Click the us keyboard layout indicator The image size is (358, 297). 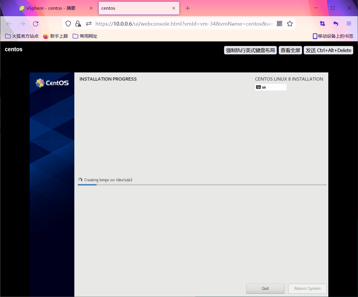(x=271, y=87)
